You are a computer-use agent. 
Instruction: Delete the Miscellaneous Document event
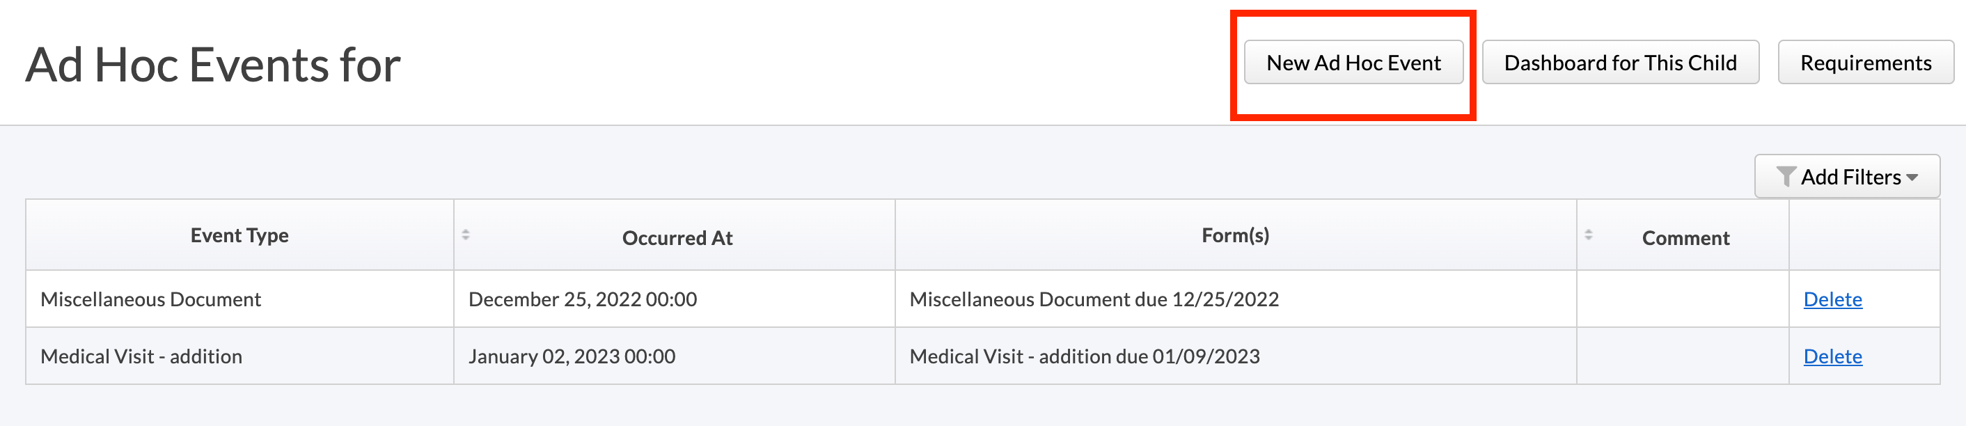pos(1832,299)
